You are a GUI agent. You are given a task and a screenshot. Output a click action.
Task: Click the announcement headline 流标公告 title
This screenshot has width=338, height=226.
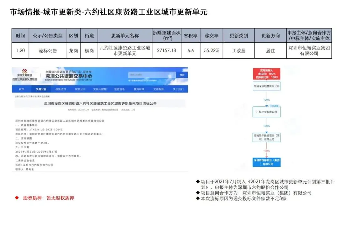(100, 104)
